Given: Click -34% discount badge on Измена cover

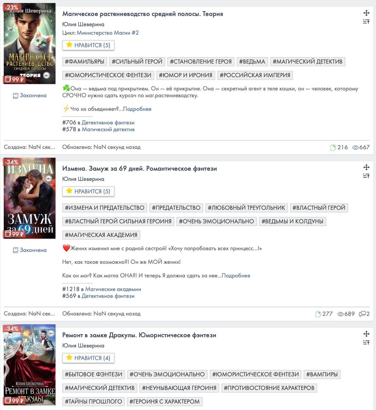Looking at the screenshot, I should tap(12, 162).
